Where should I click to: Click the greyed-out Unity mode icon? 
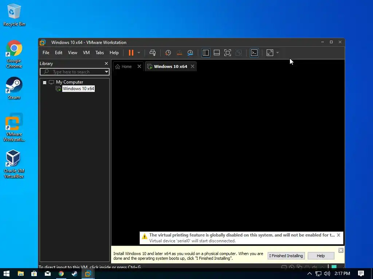coord(239,53)
